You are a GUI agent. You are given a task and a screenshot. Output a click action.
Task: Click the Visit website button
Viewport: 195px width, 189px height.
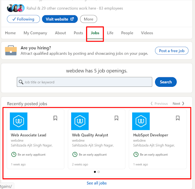point(60,19)
